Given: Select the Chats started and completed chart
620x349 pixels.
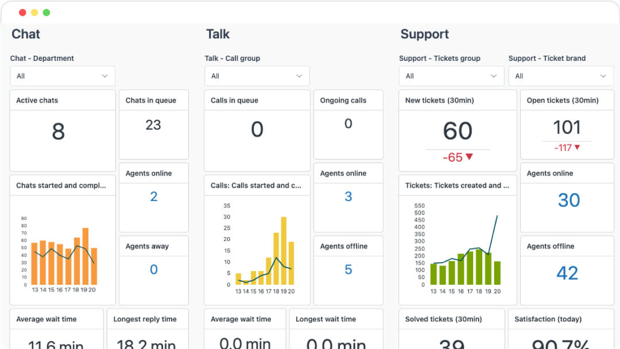Looking at the screenshot, I should point(62,247).
